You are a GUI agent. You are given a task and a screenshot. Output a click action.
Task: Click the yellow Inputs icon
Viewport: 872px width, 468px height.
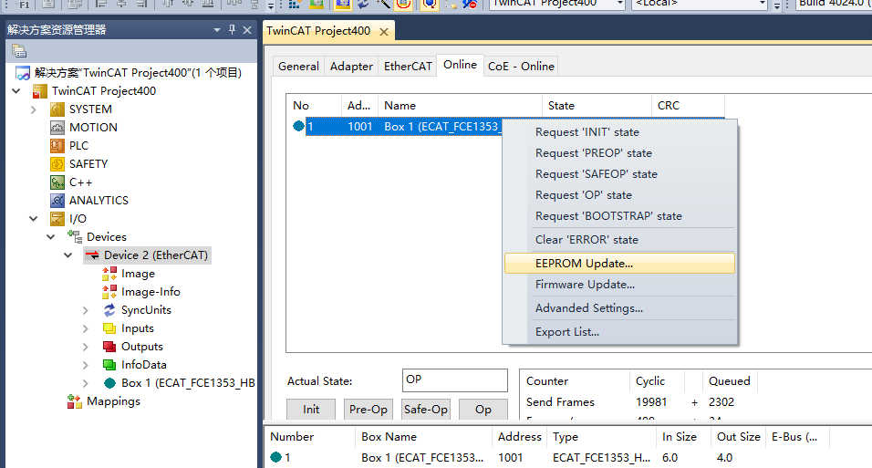109,328
